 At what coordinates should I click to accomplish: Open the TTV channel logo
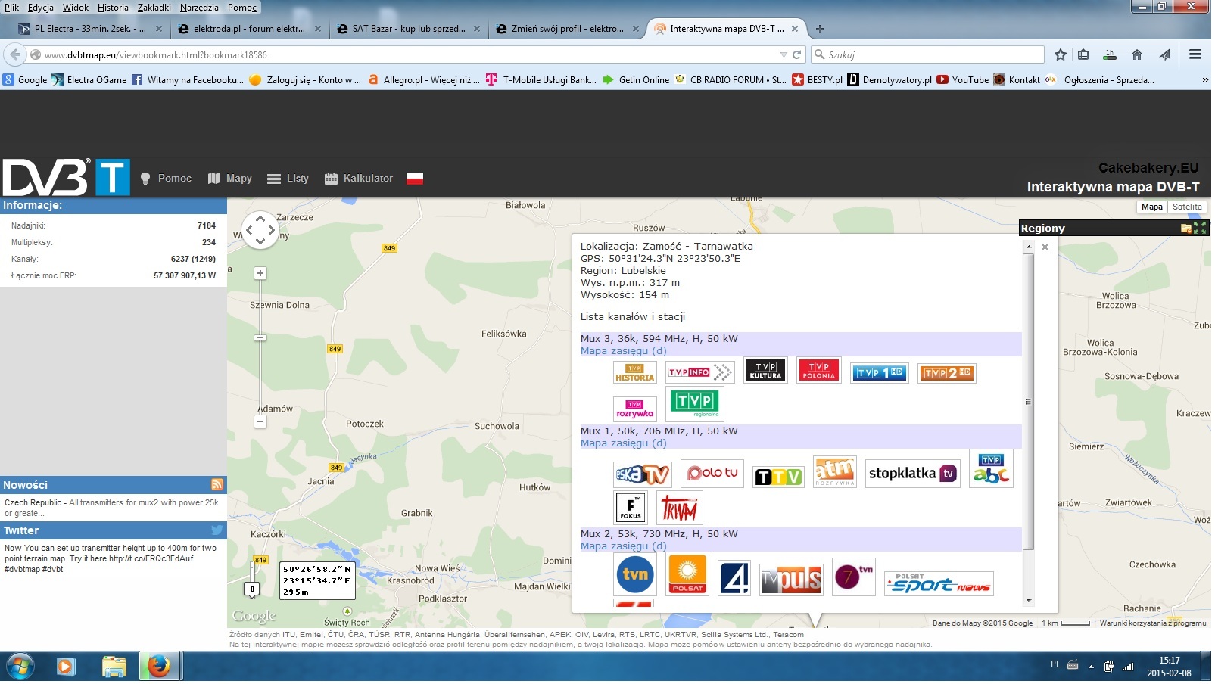tap(780, 477)
